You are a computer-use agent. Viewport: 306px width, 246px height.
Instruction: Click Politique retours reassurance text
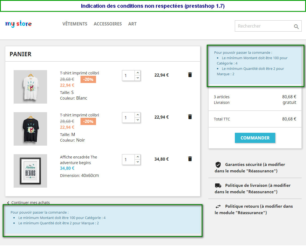254,210
